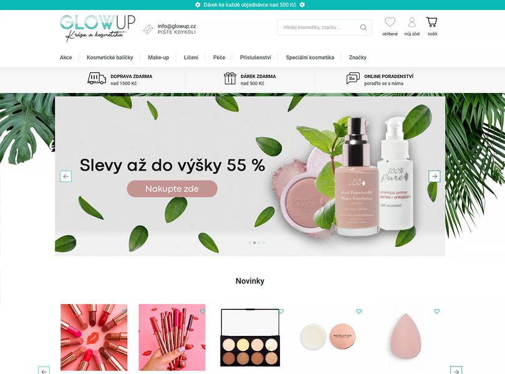Viewport: 505px width, 374px height.
Task: Click the Nakupte zde banner button
Action: pyautogui.click(x=172, y=189)
